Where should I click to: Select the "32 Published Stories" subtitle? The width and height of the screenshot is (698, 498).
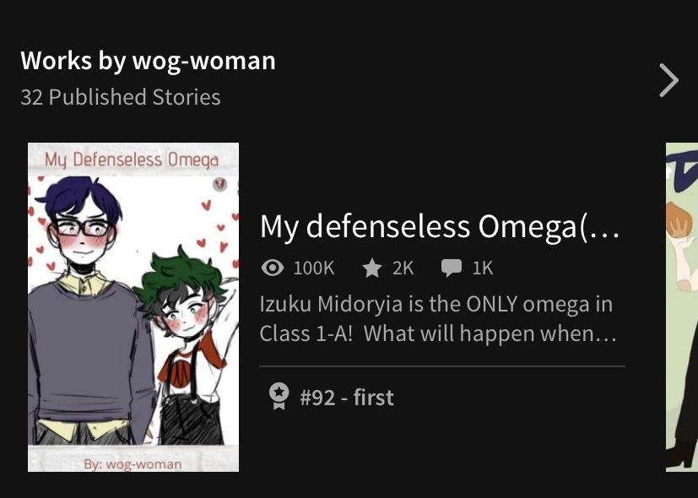121,97
